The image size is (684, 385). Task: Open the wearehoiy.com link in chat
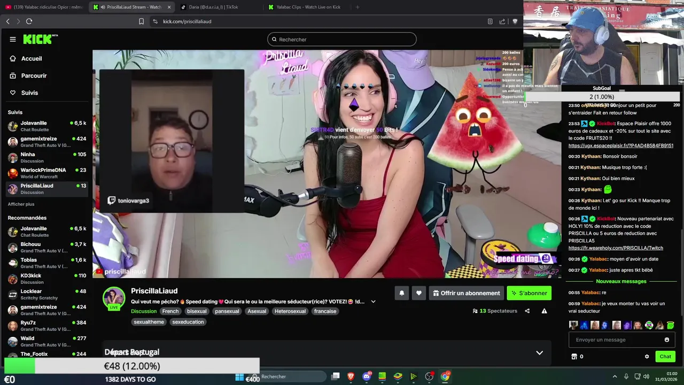[616, 248]
